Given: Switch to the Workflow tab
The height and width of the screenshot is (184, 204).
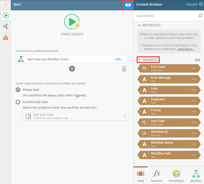Looking at the screenshot, I should point(196,176).
